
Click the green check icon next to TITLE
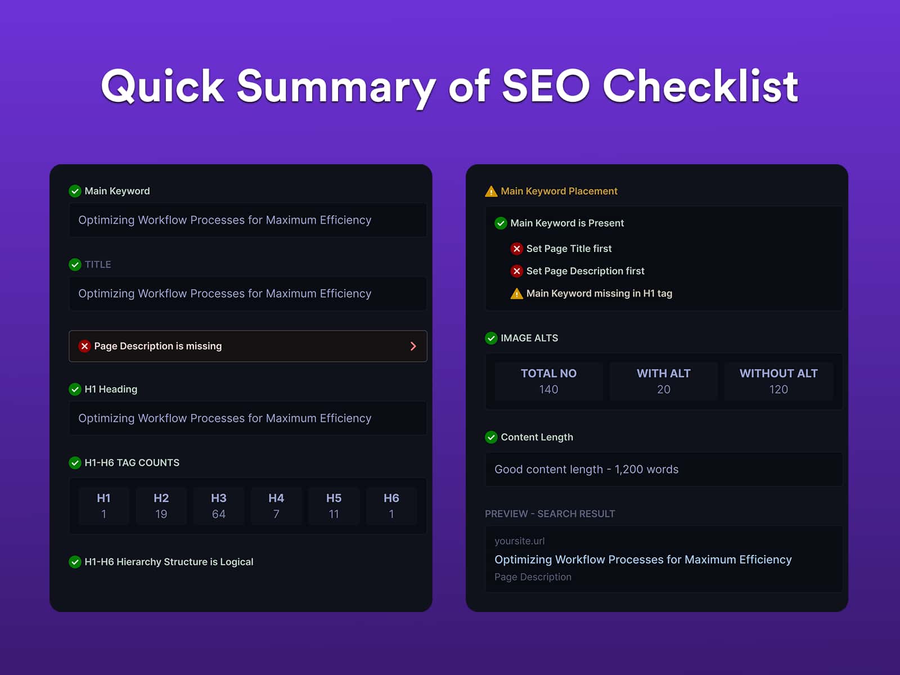click(75, 264)
